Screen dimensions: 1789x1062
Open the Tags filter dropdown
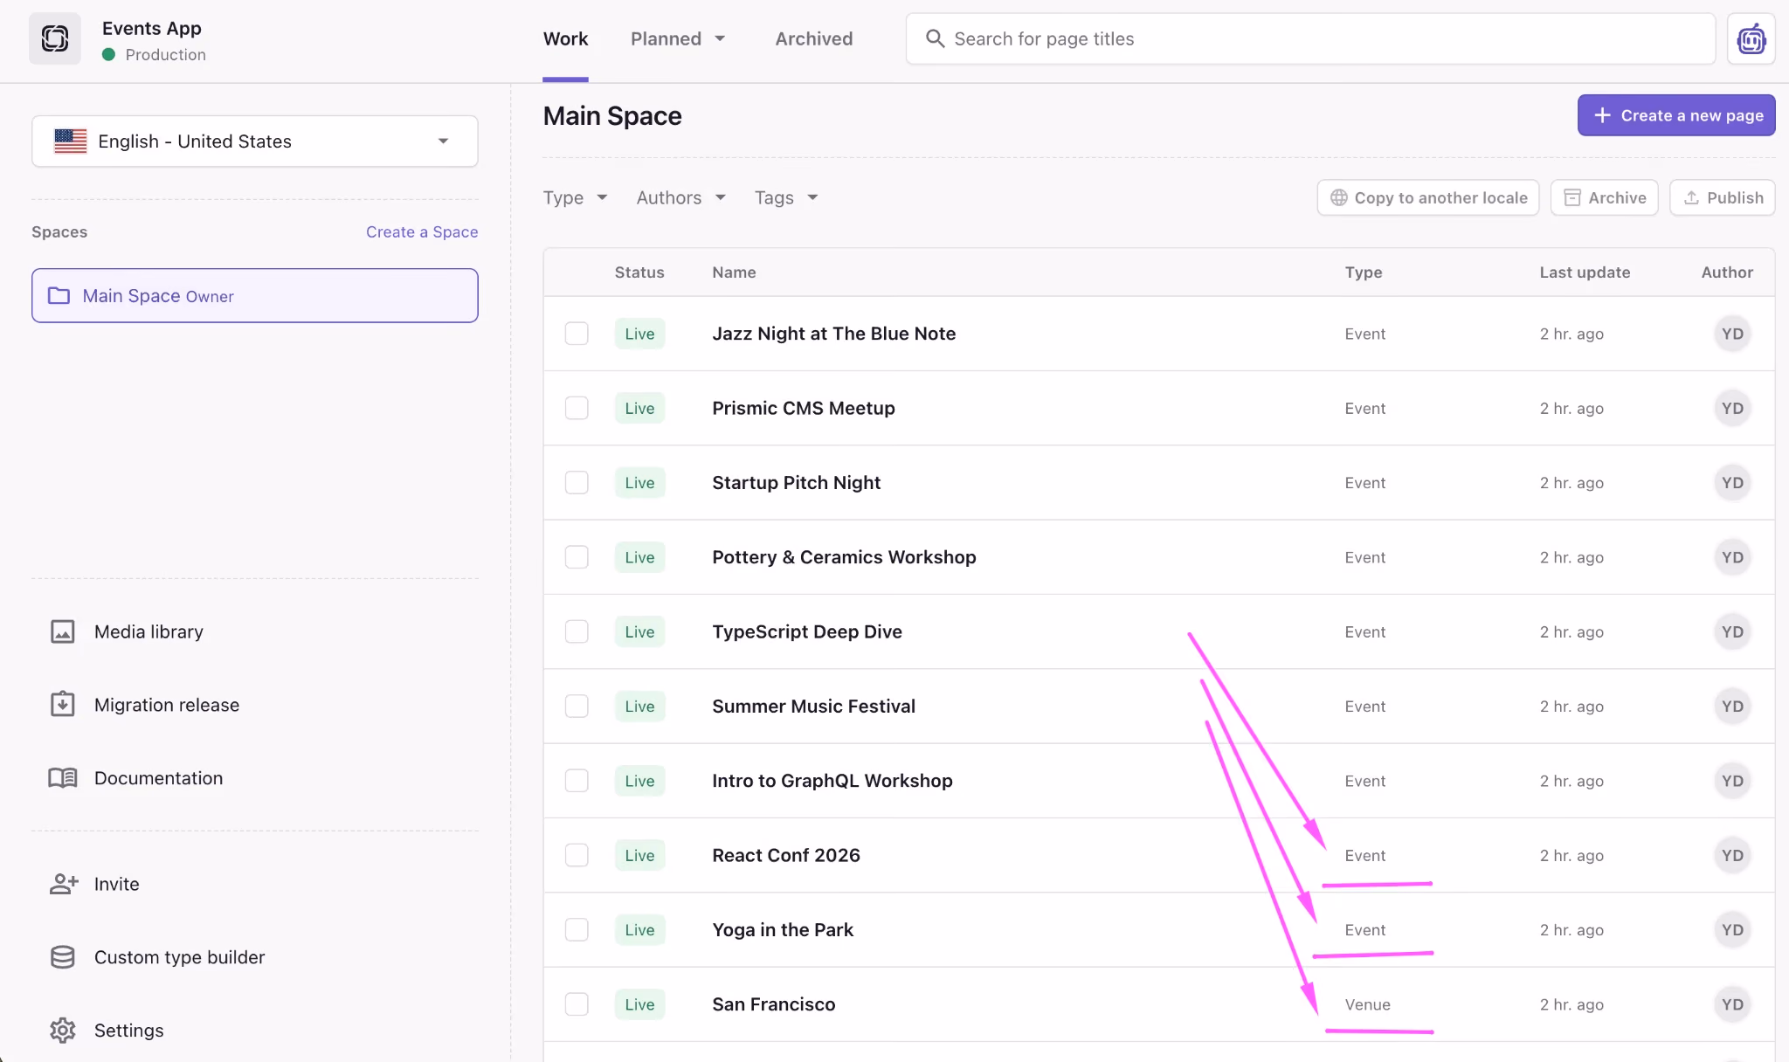[x=786, y=197]
